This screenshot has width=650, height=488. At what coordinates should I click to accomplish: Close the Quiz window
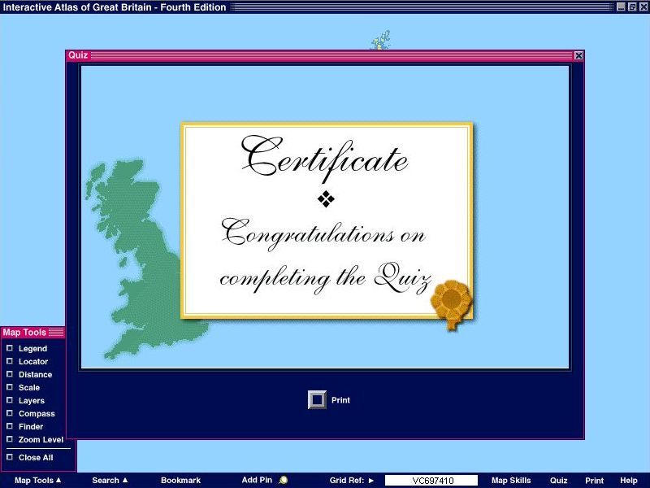pos(578,55)
